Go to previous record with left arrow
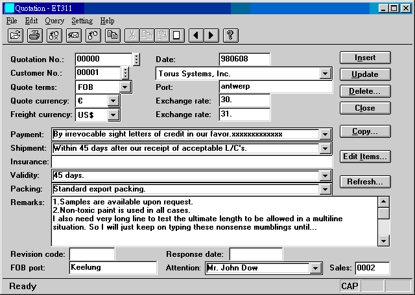The height and width of the screenshot is (295, 415). (196, 35)
